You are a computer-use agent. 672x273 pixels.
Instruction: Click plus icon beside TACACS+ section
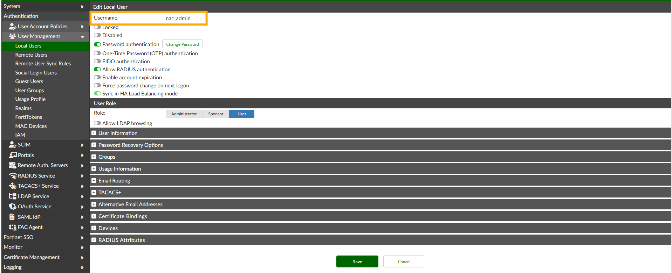point(94,193)
